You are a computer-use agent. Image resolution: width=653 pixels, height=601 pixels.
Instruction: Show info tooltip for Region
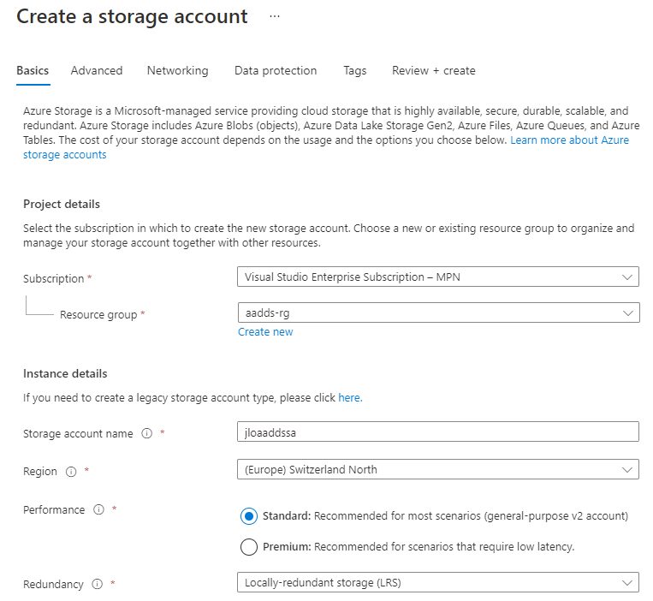click(71, 472)
